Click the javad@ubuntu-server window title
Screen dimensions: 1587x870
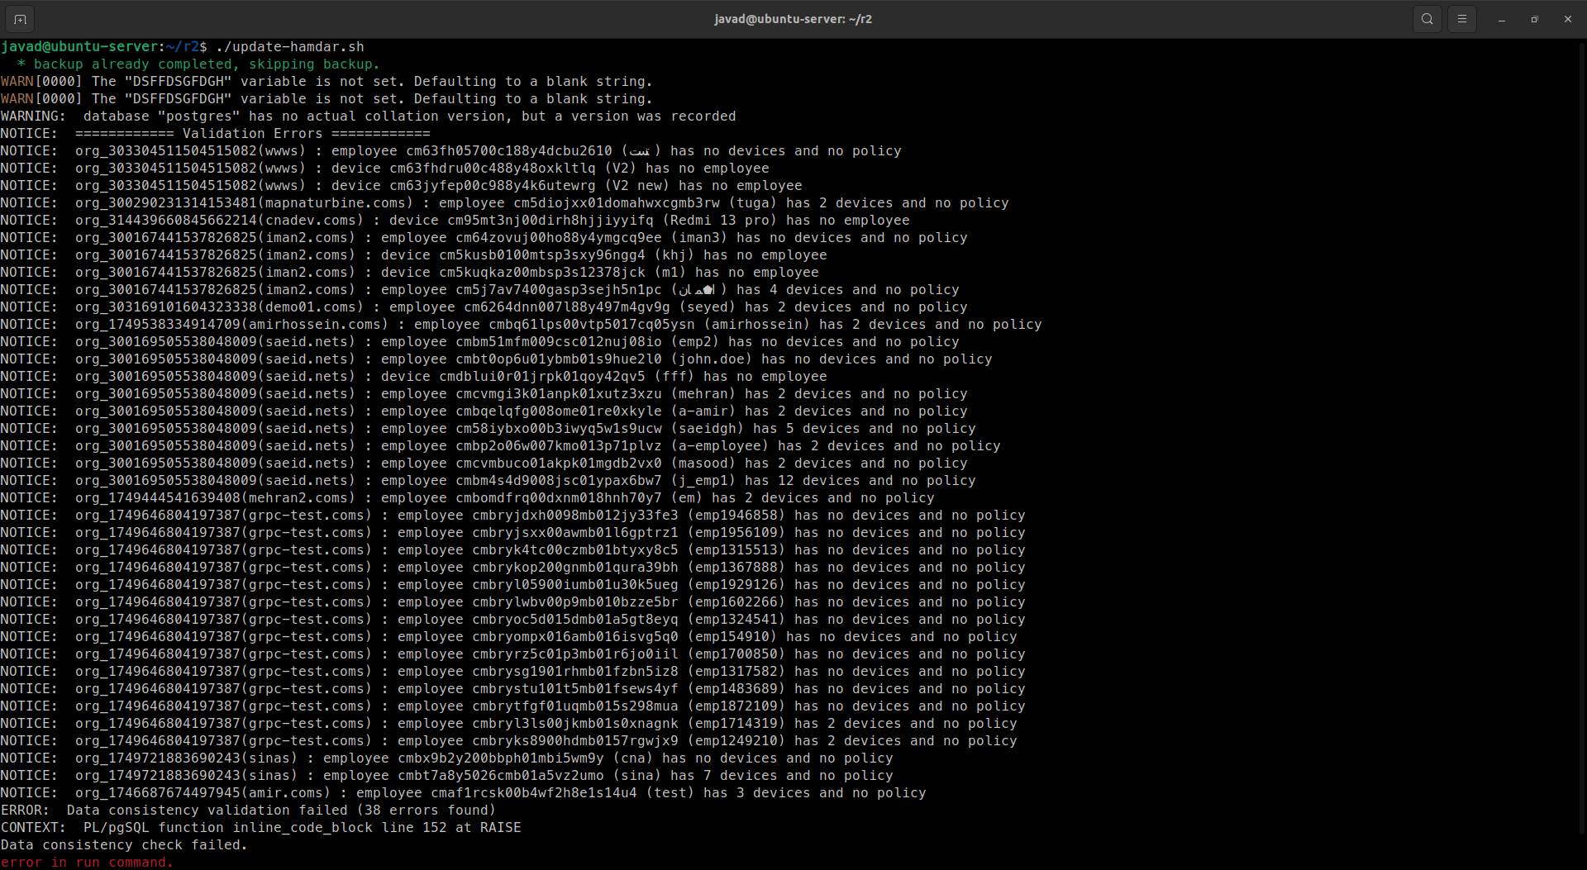pyautogui.click(x=793, y=19)
